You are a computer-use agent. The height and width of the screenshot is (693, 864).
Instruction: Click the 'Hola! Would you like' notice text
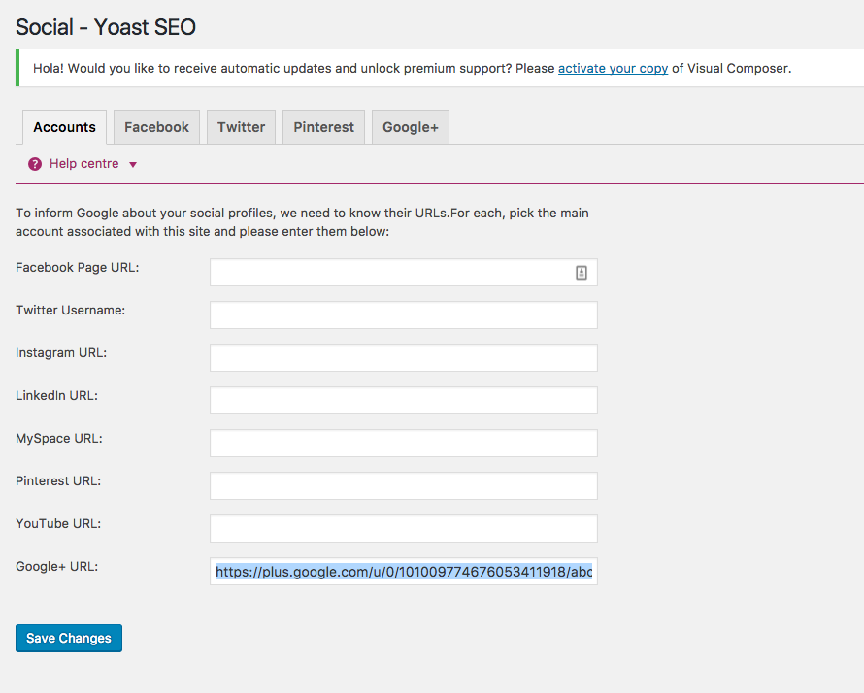(x=413, y=68)
